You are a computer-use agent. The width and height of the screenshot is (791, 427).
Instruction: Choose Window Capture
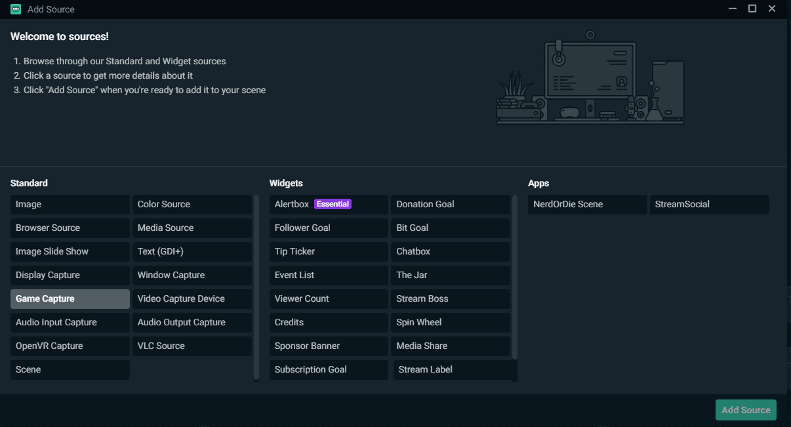click(x=192, y=275)
